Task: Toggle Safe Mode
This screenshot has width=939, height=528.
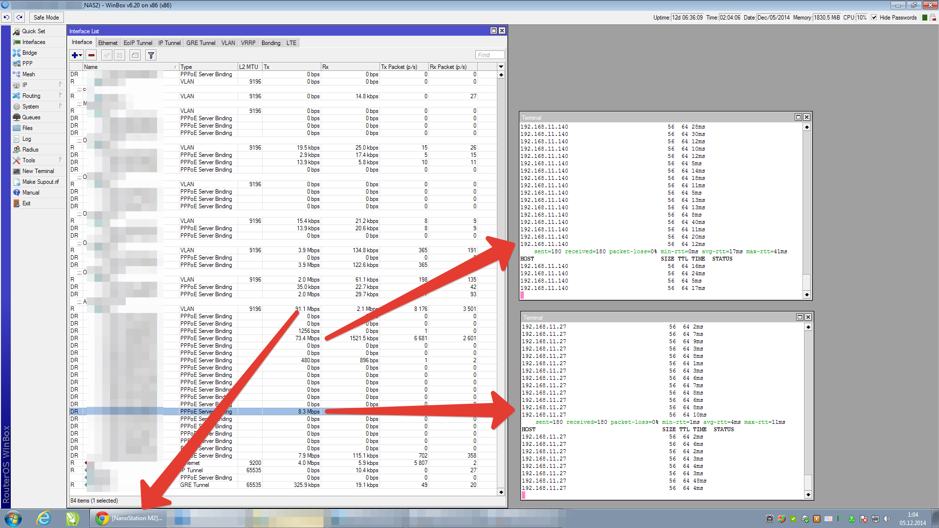Action: coord(46,18)
